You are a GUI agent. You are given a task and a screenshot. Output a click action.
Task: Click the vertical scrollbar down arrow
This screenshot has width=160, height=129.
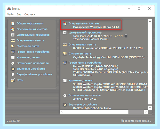(x=150, y=108)
